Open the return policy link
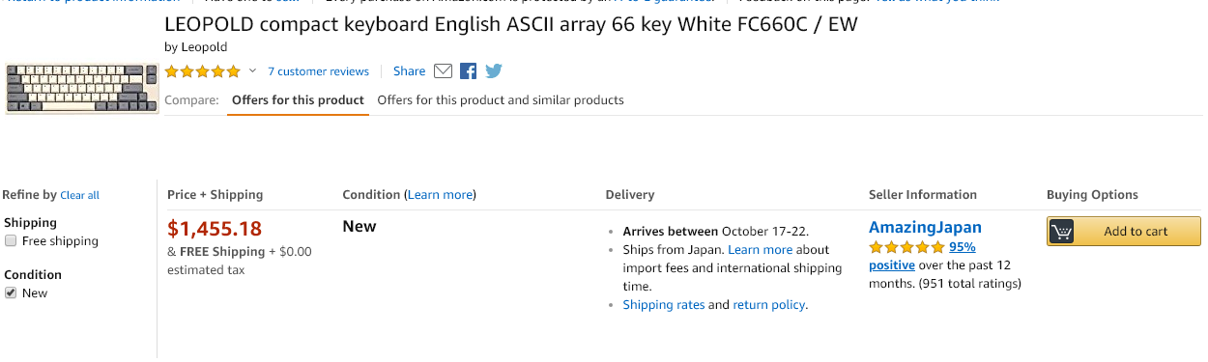The image size is (1208, 362). [769, 305]
